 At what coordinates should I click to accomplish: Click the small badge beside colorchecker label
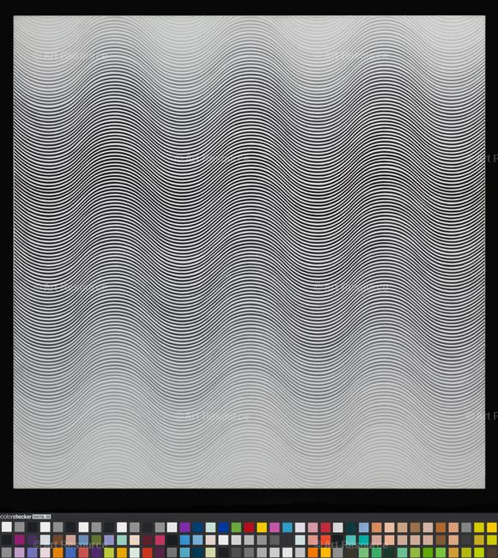(x=42, y=517)
